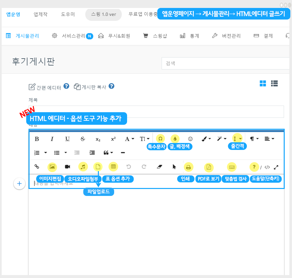Open the 게시물관리 menu

pyautogui.click(x=23, y=36)
